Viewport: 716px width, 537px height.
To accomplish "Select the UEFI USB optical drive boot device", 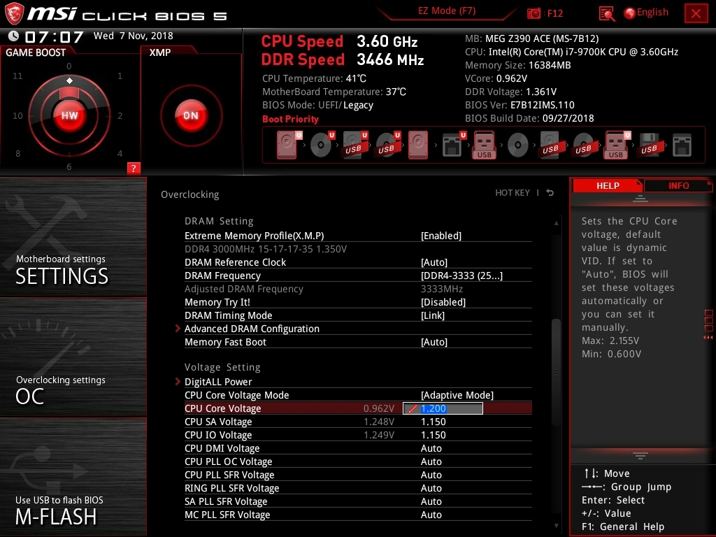I will click(x=388, y=145).
